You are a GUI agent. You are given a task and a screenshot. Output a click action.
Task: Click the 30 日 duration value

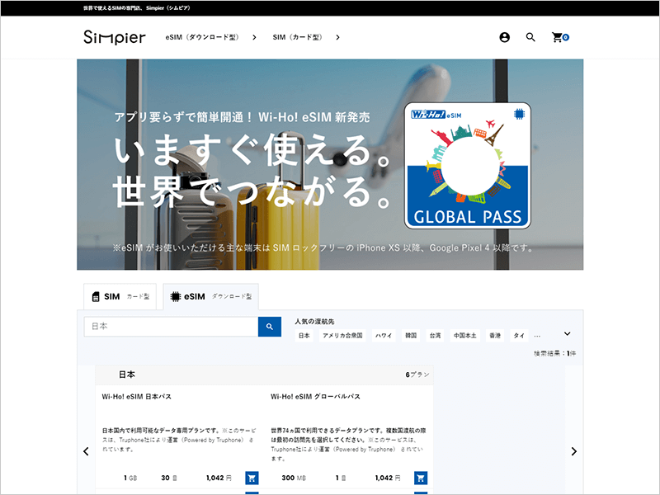pos(169,478)
